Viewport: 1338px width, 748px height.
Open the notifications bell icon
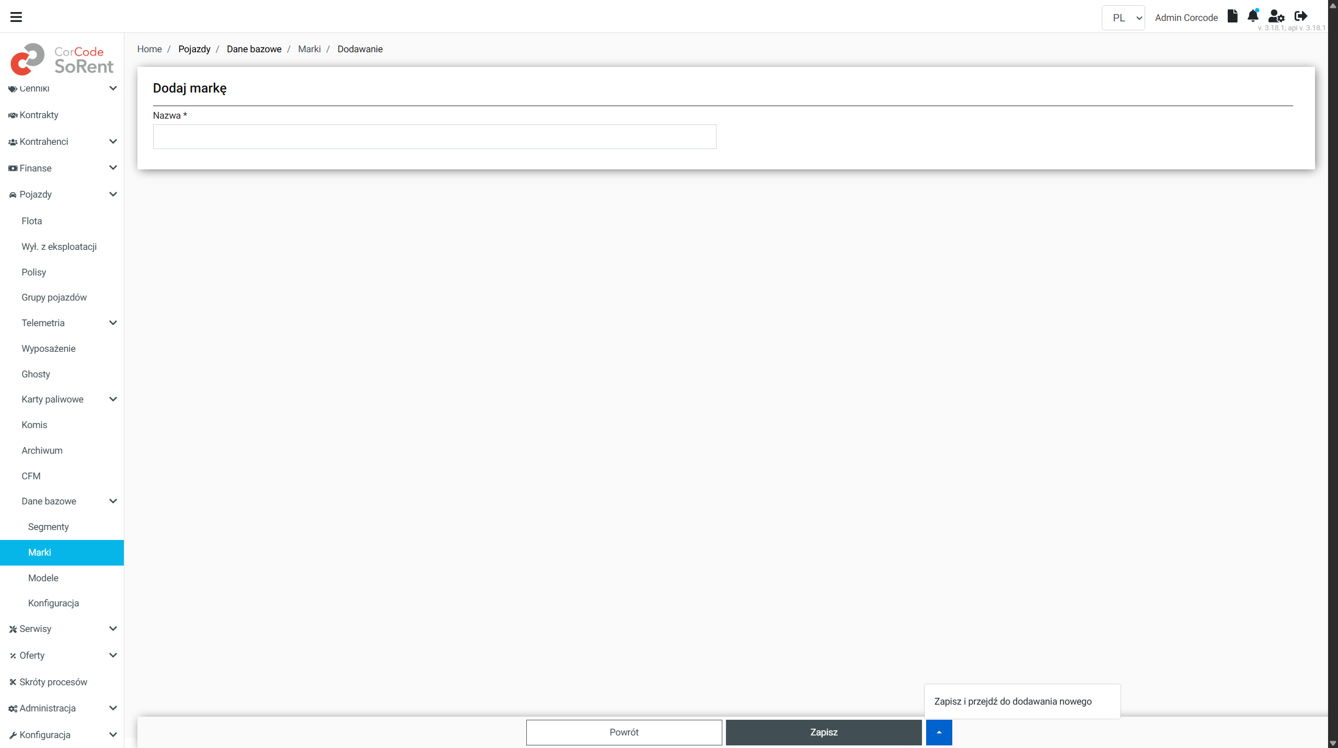click(x=1253, y=16)
